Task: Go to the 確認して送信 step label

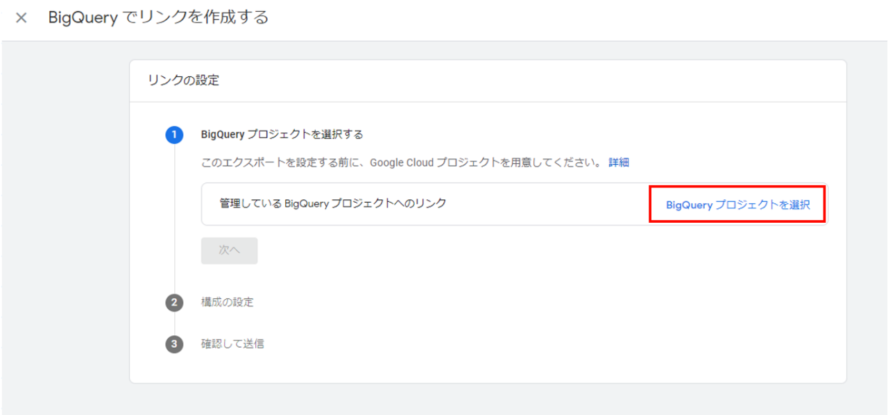Action: click(x=232, y=344)
